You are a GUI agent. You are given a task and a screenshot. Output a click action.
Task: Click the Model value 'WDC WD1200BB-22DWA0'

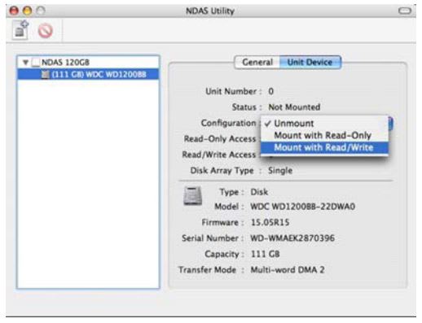click(x=302, y=207)
